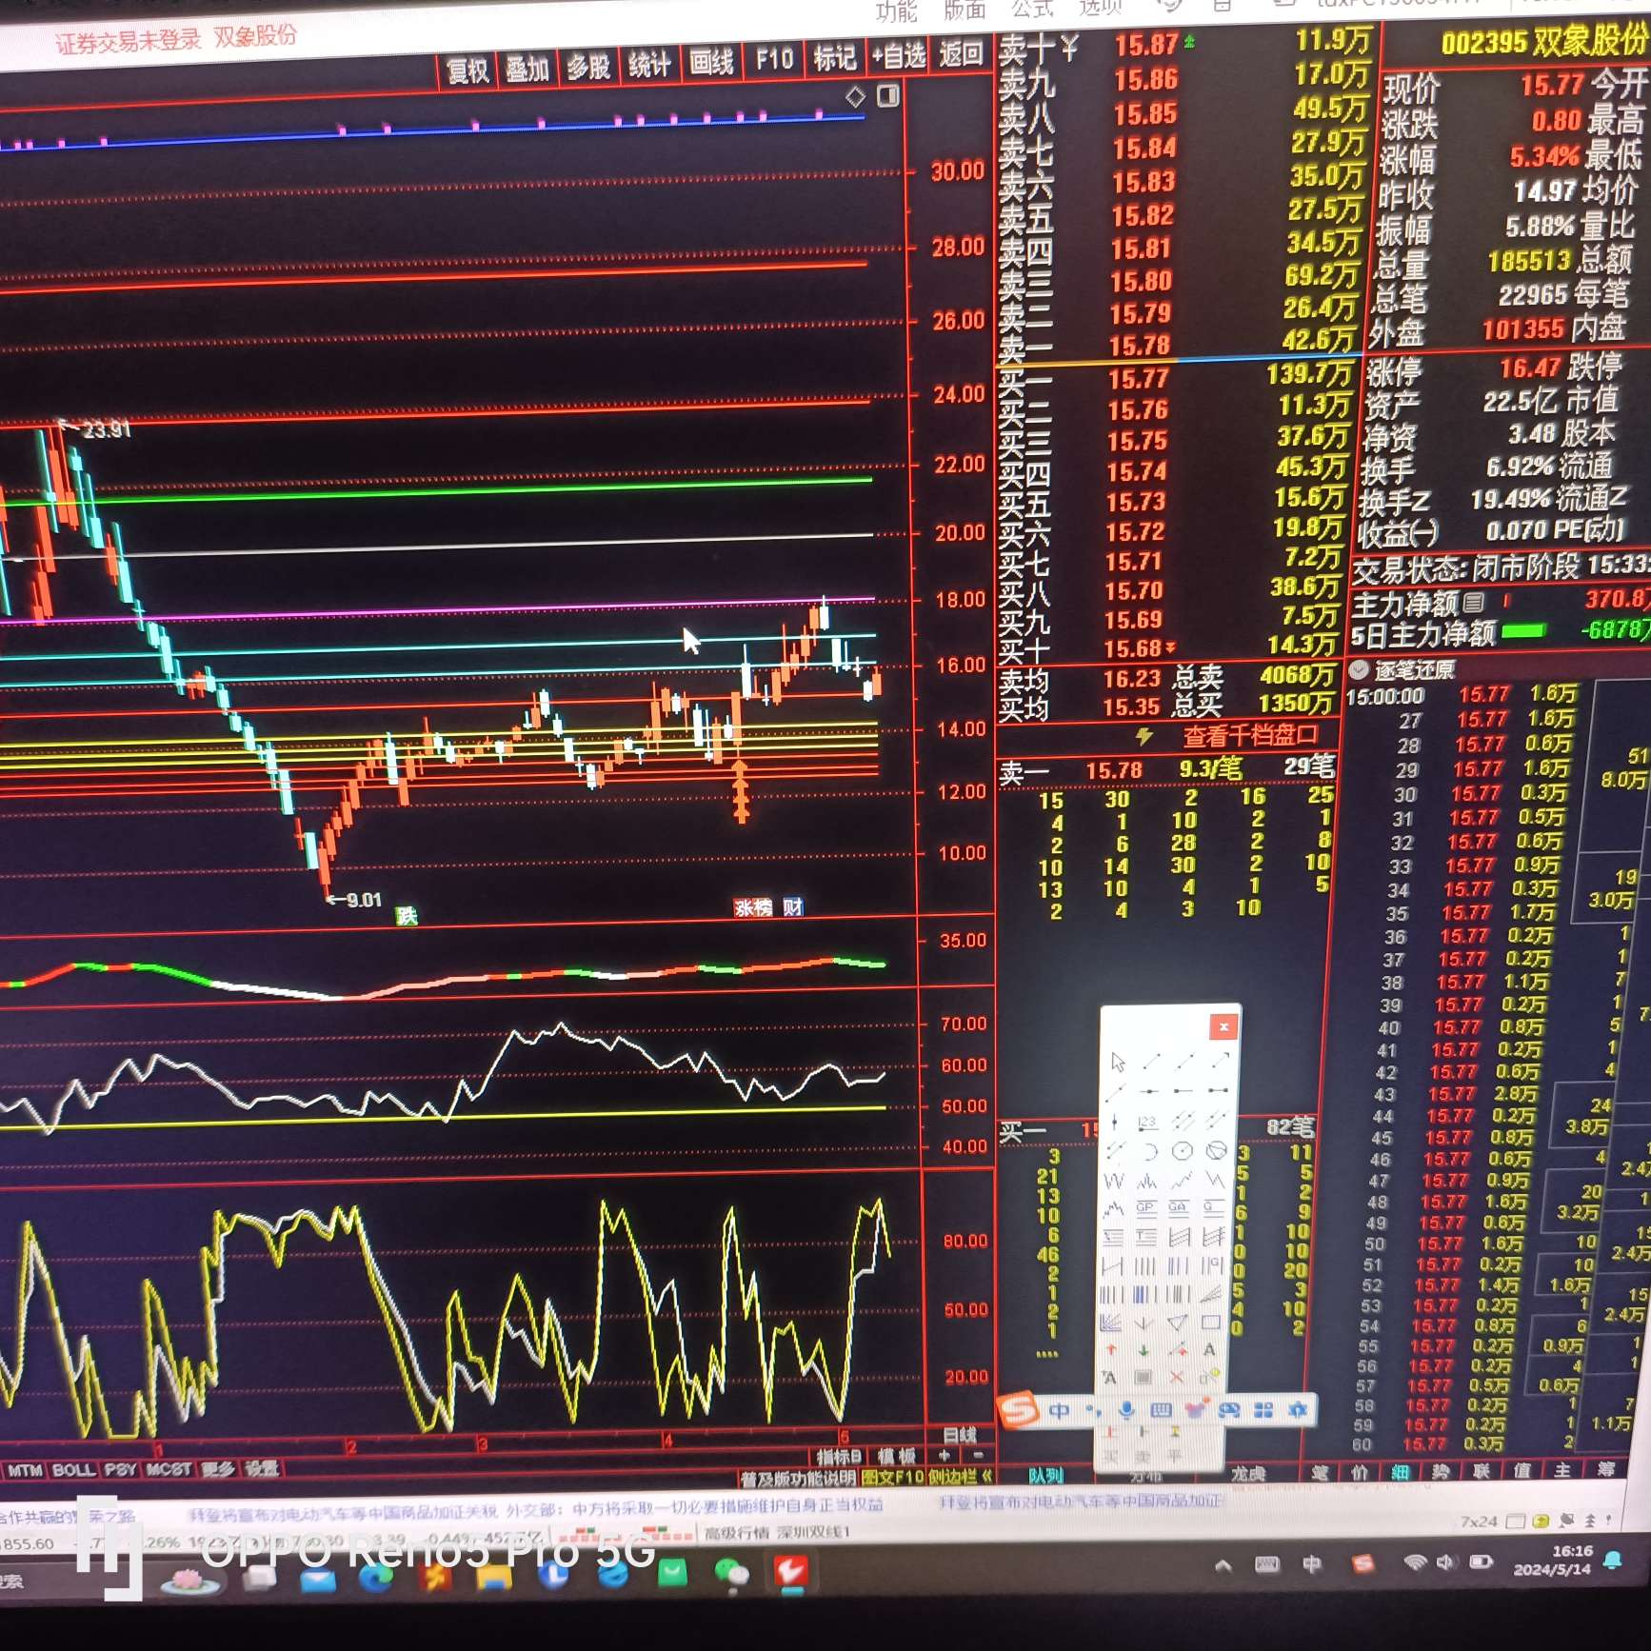1651x1651 pixels.
Task: Insert a green down arrow marker
Action: pos(1144,1349)
